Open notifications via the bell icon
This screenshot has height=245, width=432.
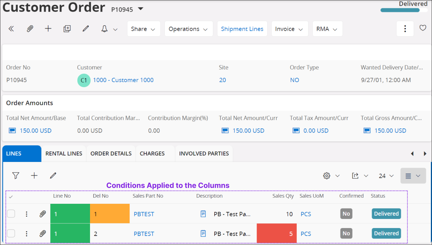[x=105, y=29]
